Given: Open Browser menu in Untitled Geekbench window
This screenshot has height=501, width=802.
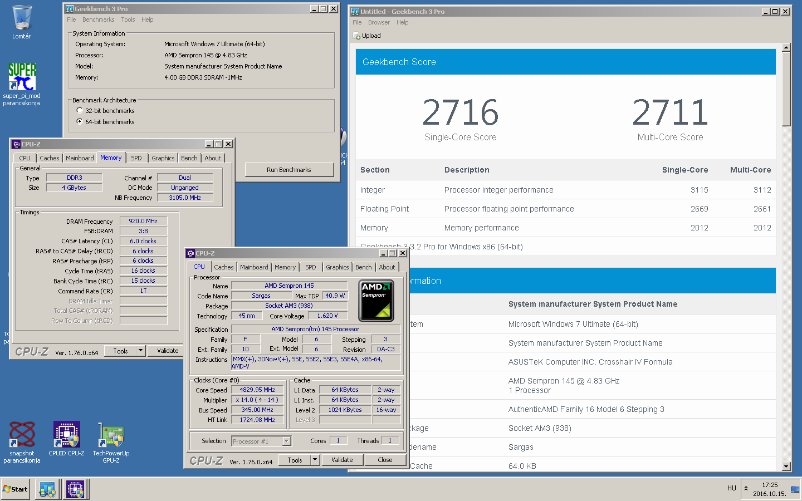Looking at the screenshot, I should coord(379,22).
